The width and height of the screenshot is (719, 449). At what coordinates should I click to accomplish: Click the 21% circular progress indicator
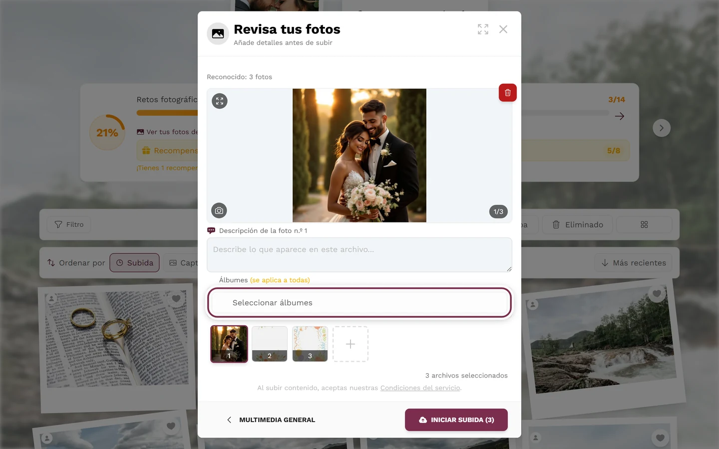(x=107, y=133)
